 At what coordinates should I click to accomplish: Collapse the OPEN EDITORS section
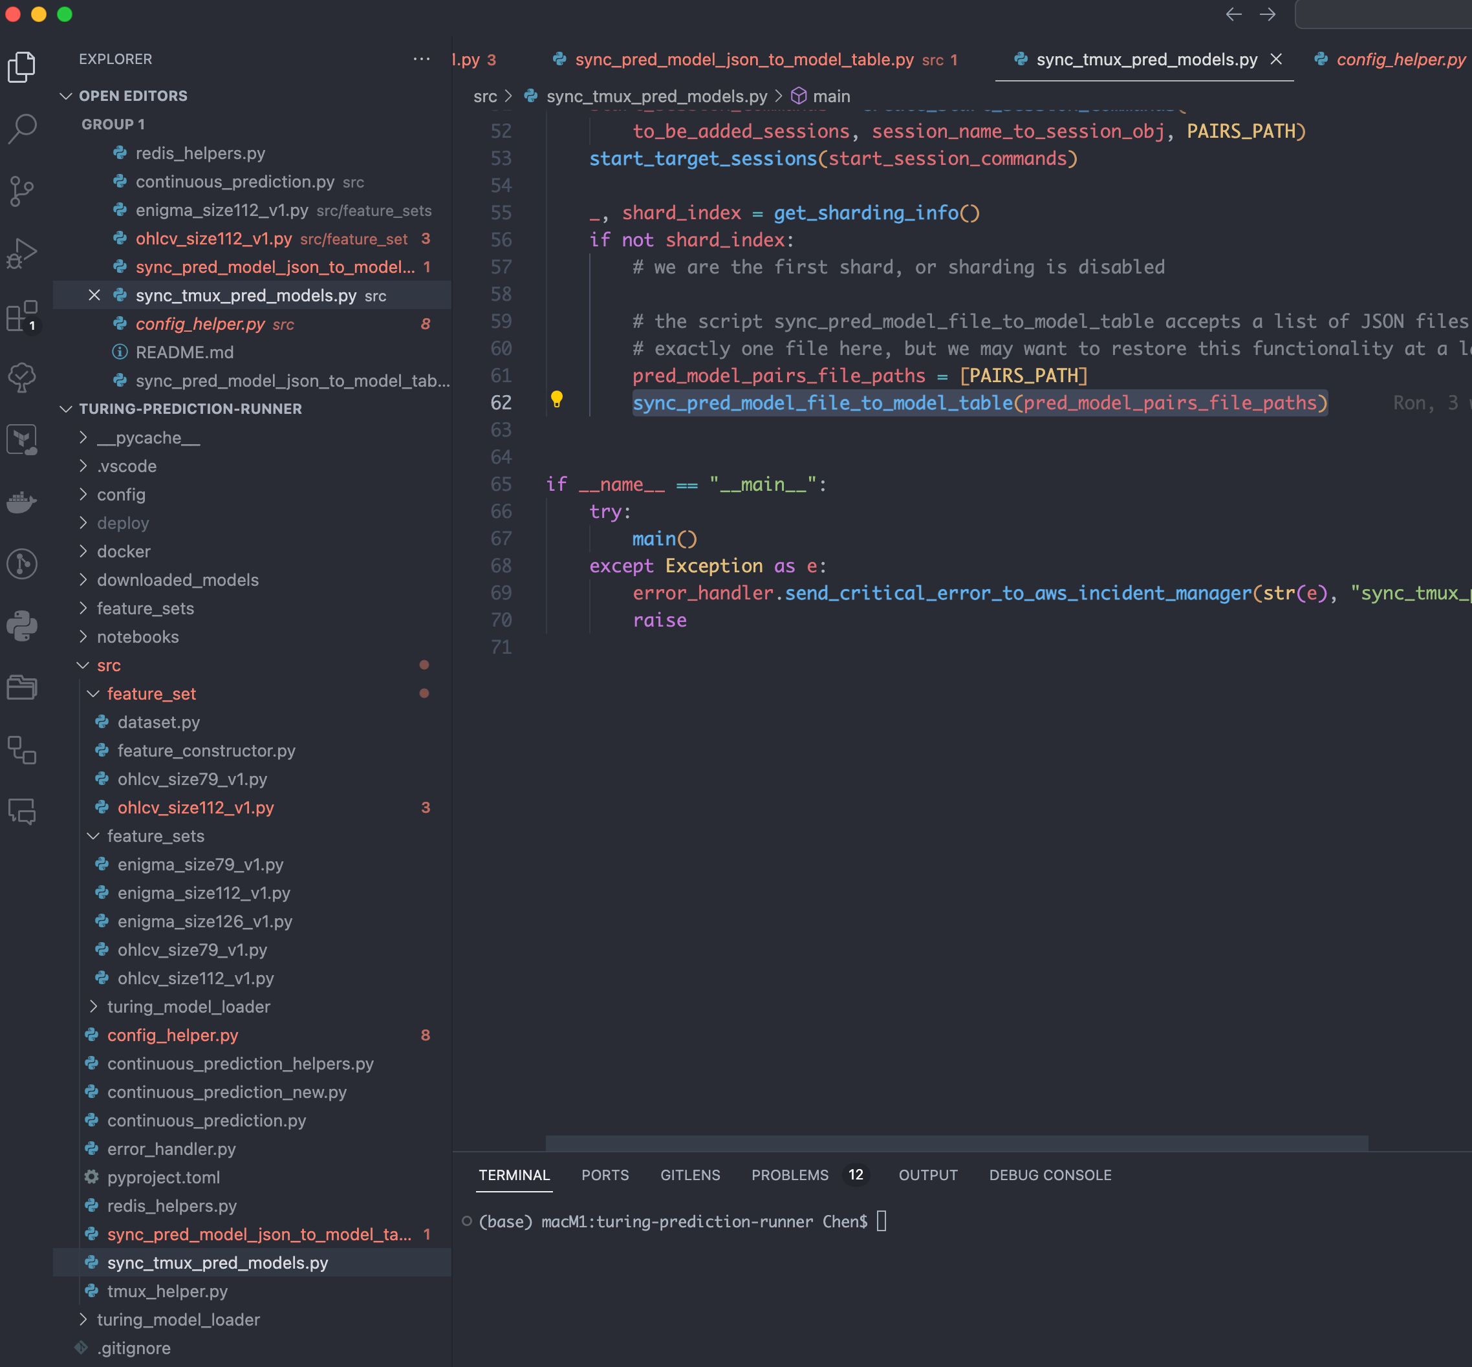coord(66,96)
